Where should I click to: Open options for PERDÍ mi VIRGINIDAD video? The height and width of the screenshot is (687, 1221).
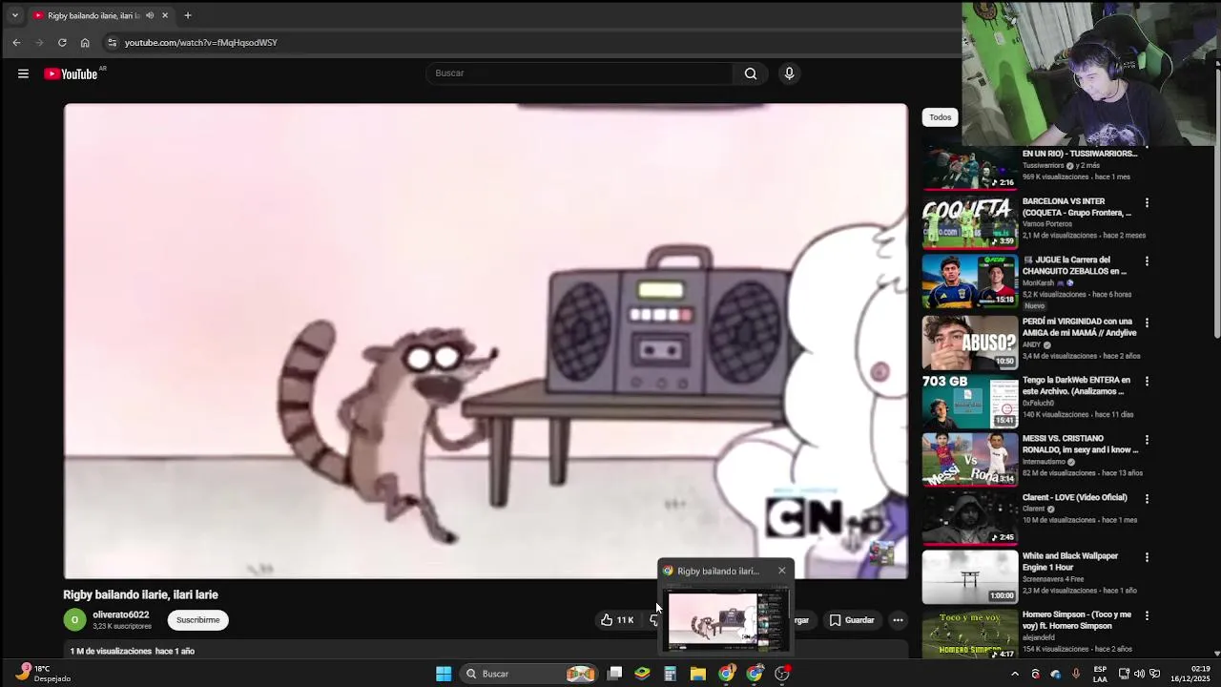tap(1147, 323)
